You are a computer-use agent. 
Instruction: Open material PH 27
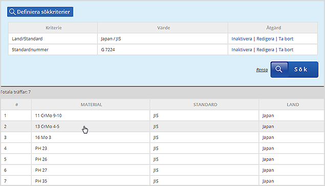tap(41, 170)
